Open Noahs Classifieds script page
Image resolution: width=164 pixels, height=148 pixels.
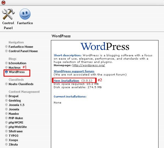pyautogui.click(x=21, y=84)
